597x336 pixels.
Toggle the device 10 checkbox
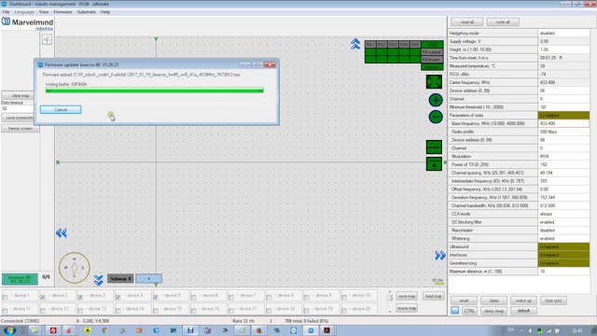tap(344, 297)
